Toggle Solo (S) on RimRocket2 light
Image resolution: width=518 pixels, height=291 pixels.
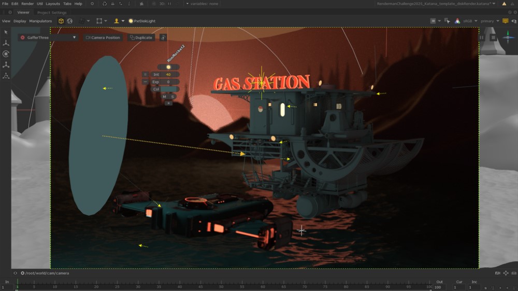(172, 96)
